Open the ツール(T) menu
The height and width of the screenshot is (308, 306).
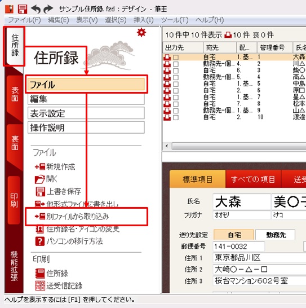point(175,20)
